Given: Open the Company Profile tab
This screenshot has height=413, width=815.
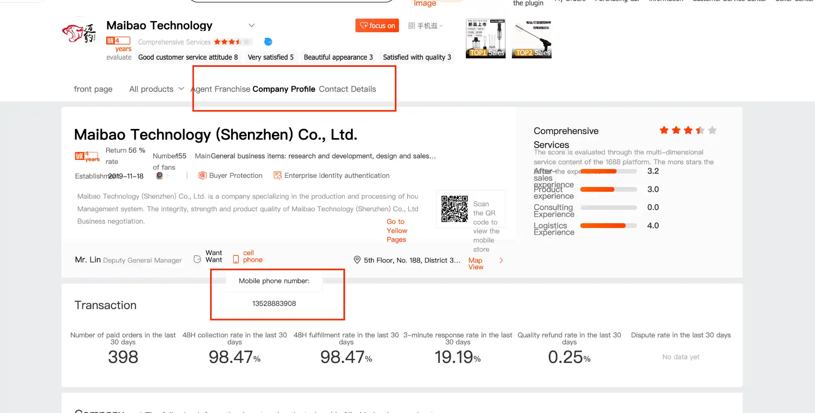Looking at the screenshot, I should tap(284, 89).
